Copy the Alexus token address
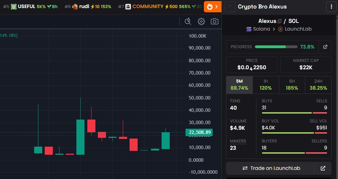This screenshot has width=338, height=179. [x=280, y=21]
